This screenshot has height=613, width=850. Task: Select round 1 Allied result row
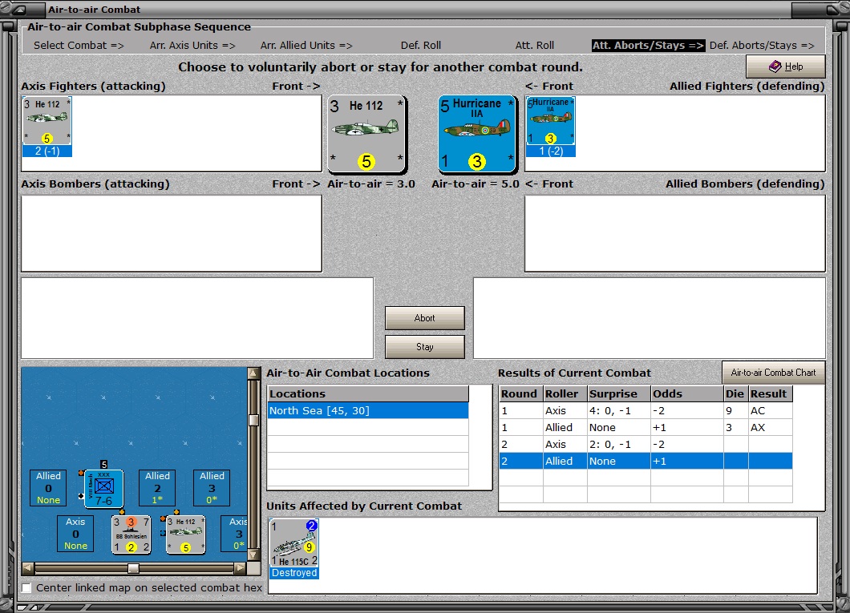tap(646, 427)
